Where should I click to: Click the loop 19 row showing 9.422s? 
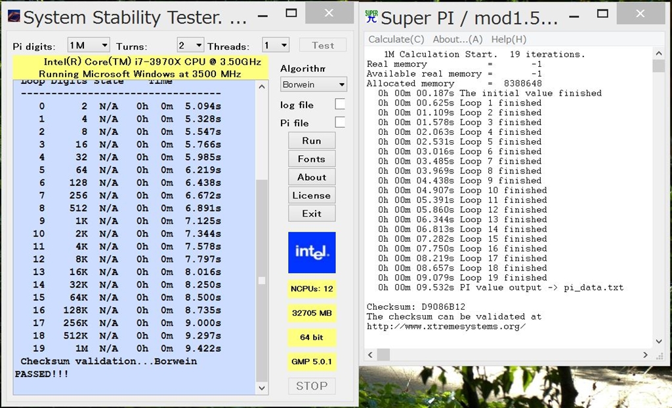coord(127,348)
